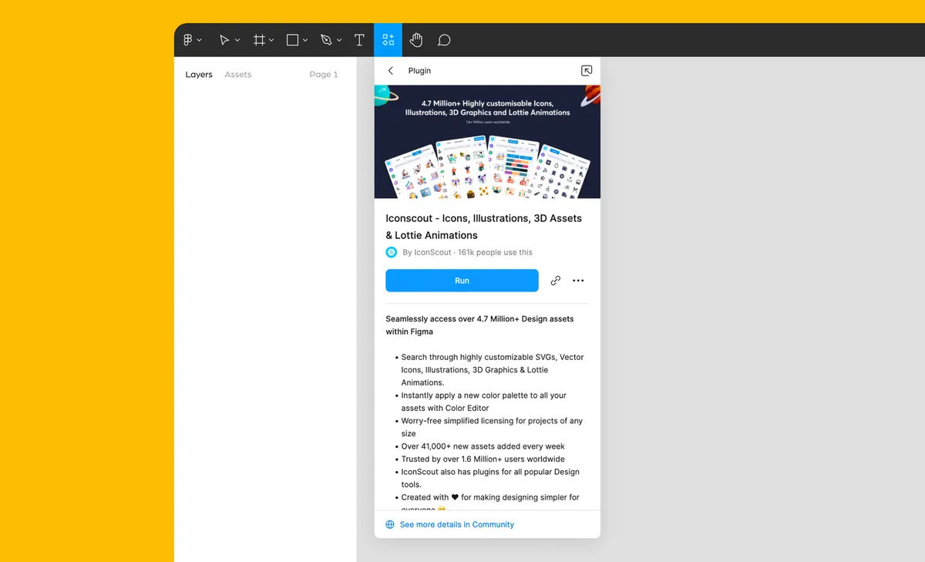Select the Pen tool
This screenshot has width=925, height=562.
point(326,39)
